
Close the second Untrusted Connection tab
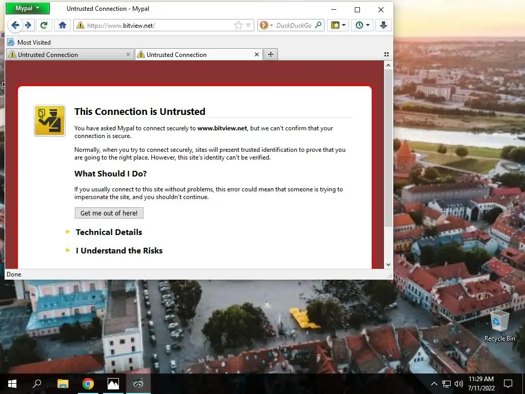pos(257,54)
